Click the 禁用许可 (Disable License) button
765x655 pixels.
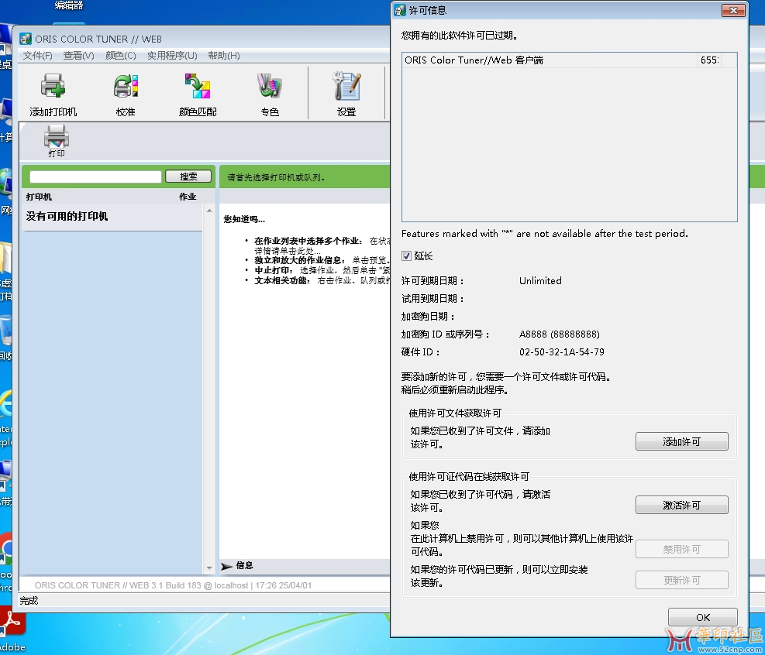point(681,549)
